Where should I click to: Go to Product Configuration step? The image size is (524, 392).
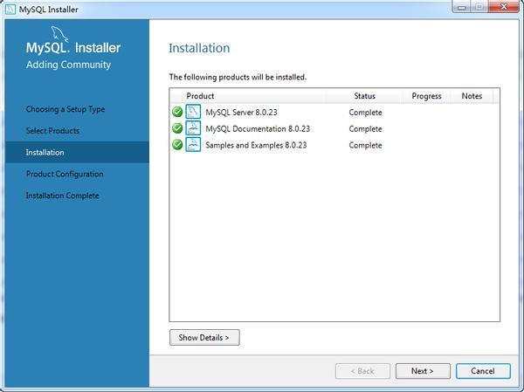(65, 174)
